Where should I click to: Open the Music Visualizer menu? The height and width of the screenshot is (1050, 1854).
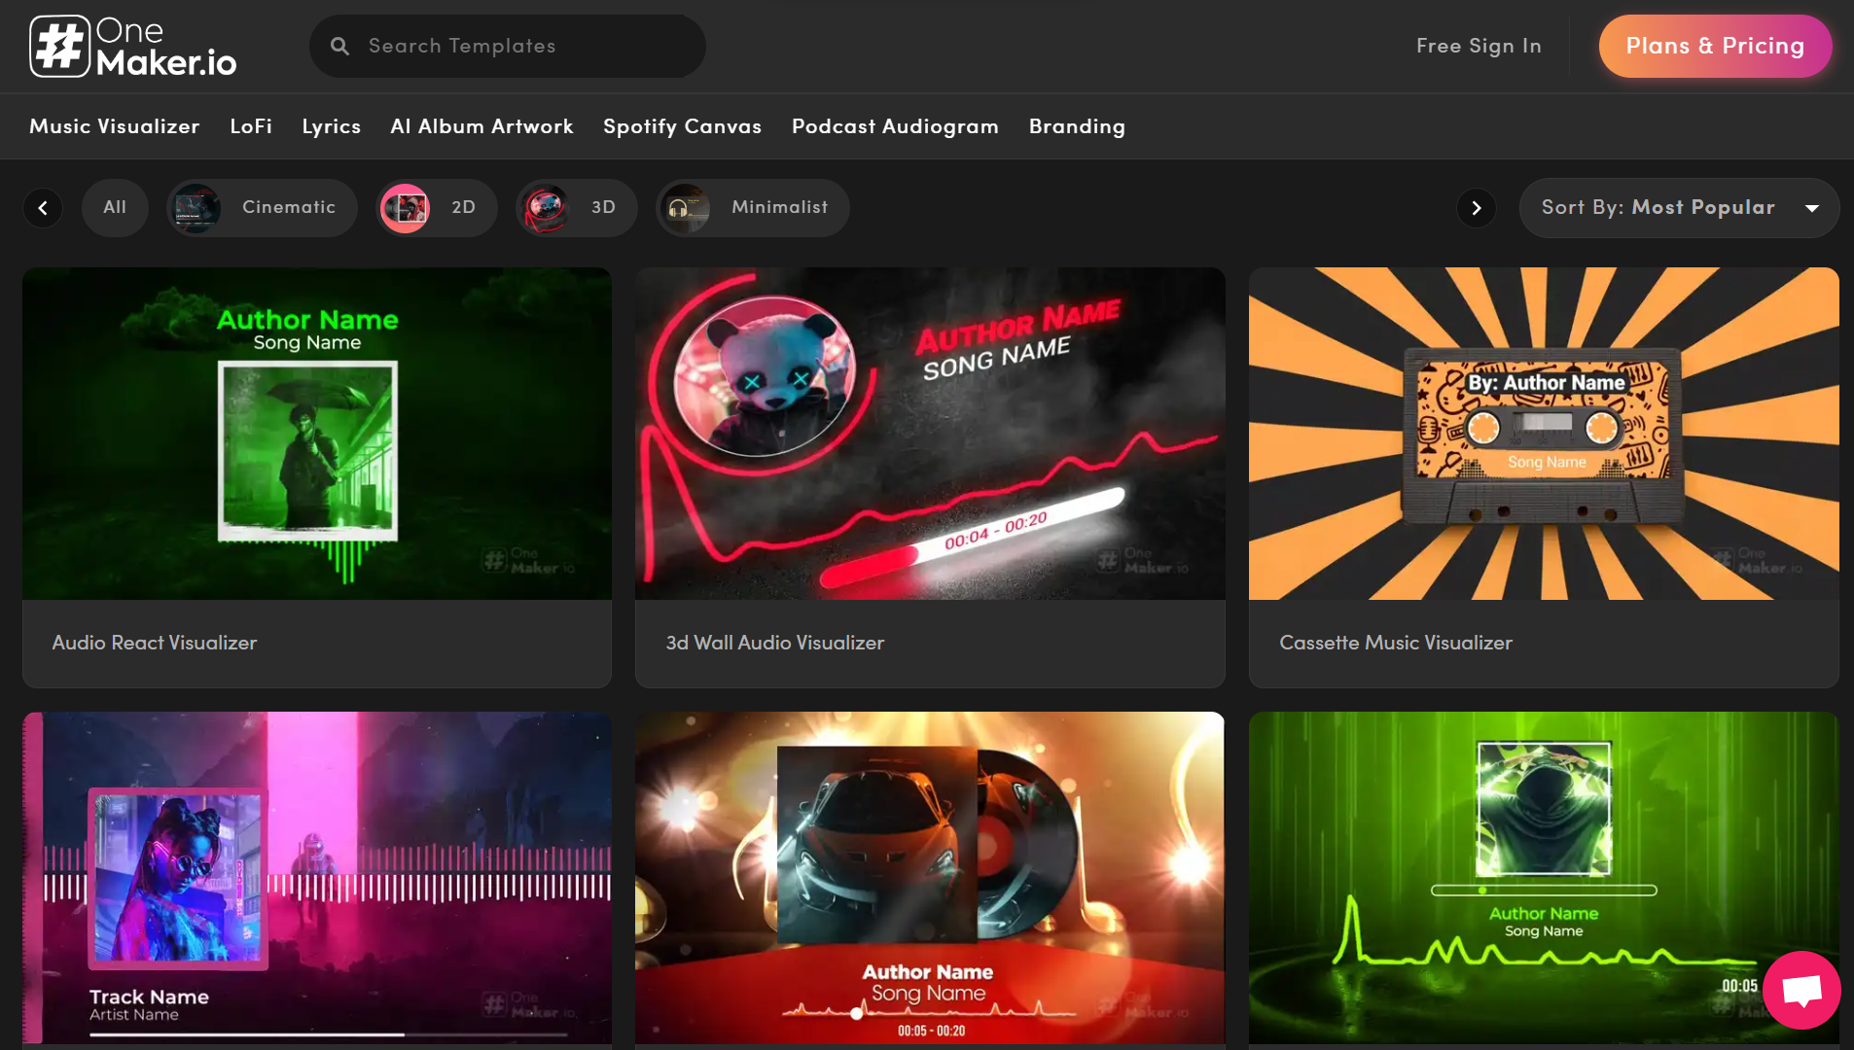[115, 126]
